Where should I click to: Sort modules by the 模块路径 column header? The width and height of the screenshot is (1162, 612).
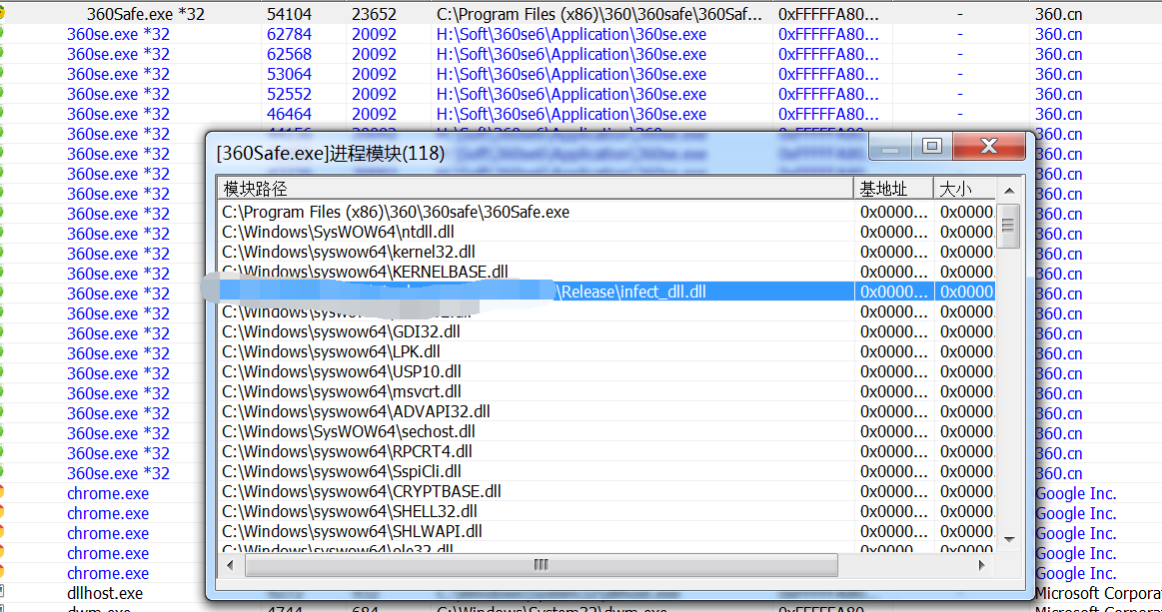pos(536,189)
